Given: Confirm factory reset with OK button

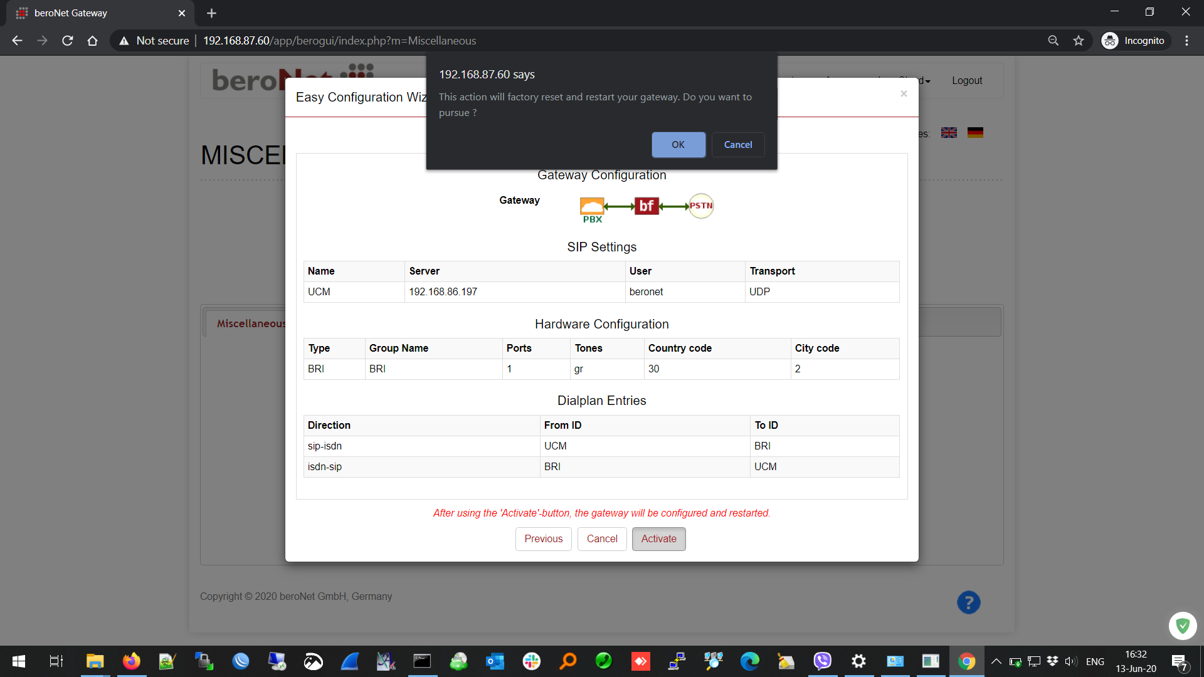Looking at the screenshot, I should (678, 145).
